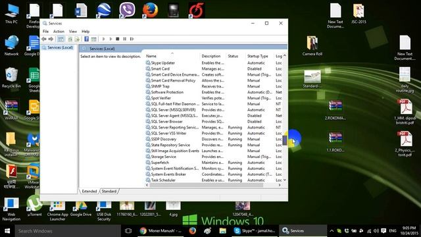421x237 pixels.
Task: Refresh the services list via toolbar icon
Action: (x=70, y=39)
